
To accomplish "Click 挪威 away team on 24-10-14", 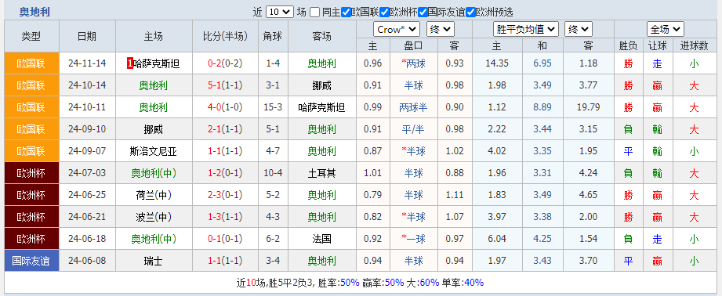I will pyautogui.click(x=322, y=85).
